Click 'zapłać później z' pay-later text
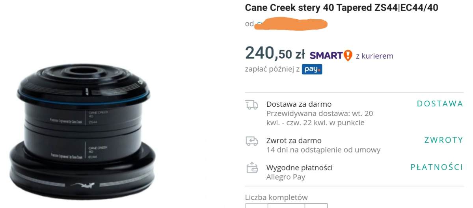 coord(272,69)
